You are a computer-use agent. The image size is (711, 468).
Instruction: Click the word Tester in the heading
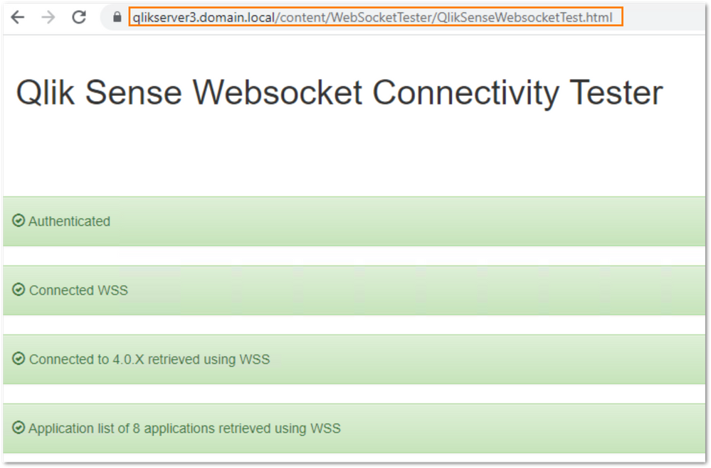click(x=616, y=93)
